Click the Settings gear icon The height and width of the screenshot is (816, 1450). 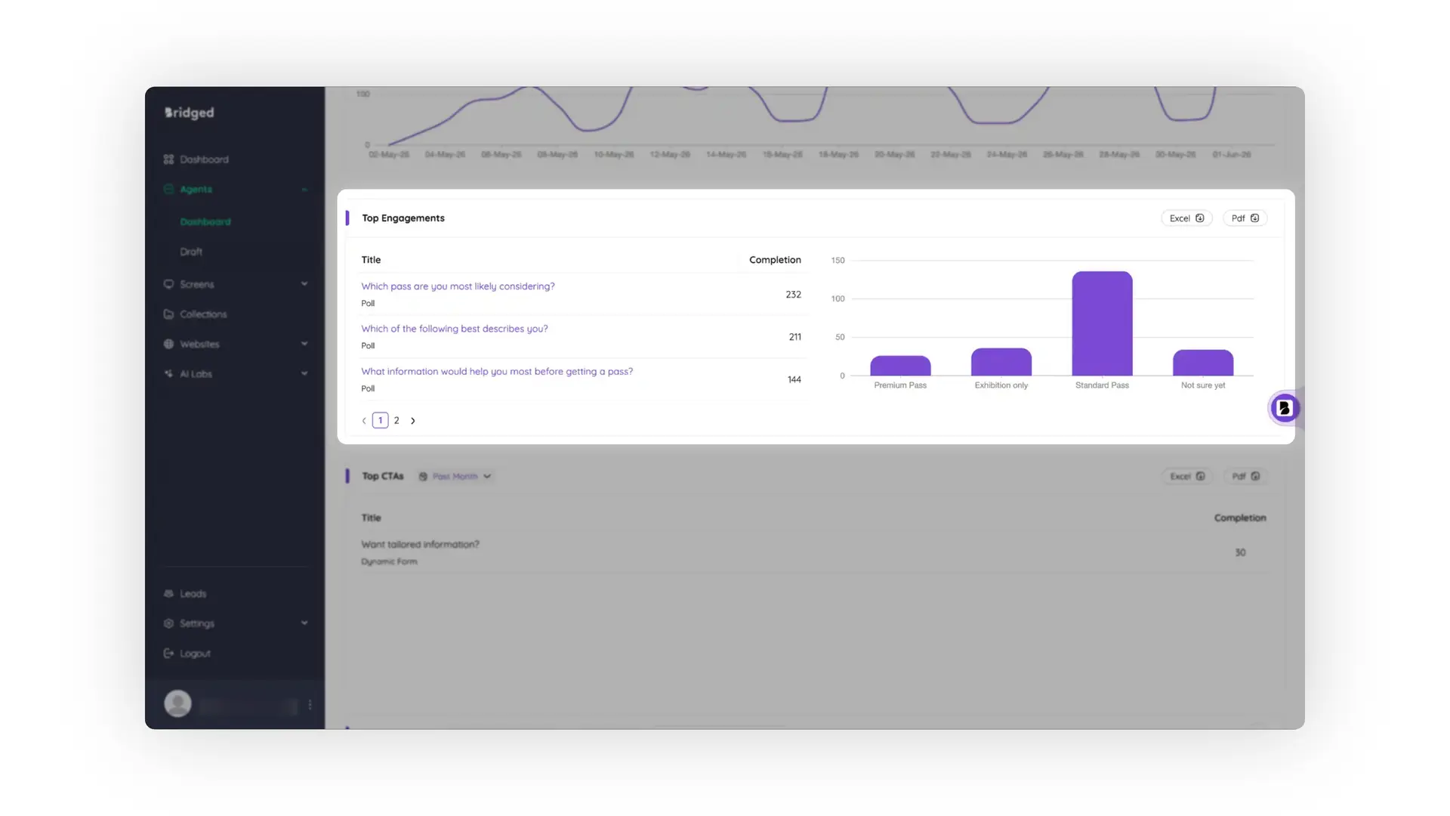168,623
